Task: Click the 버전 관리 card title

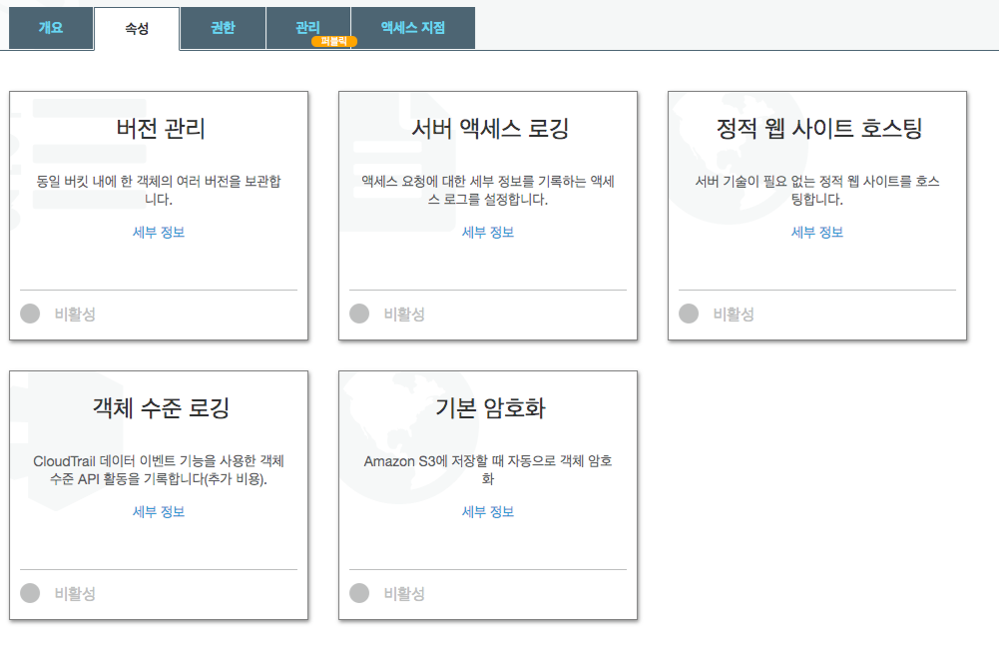Action: pos(161,129)
